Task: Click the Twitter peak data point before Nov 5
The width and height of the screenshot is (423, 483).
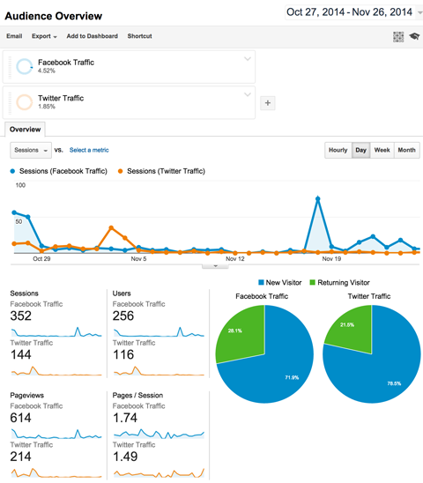Action: point(111,228)
